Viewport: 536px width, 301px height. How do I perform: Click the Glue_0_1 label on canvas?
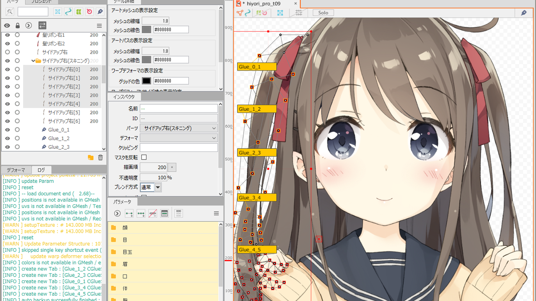pos(257,67)
